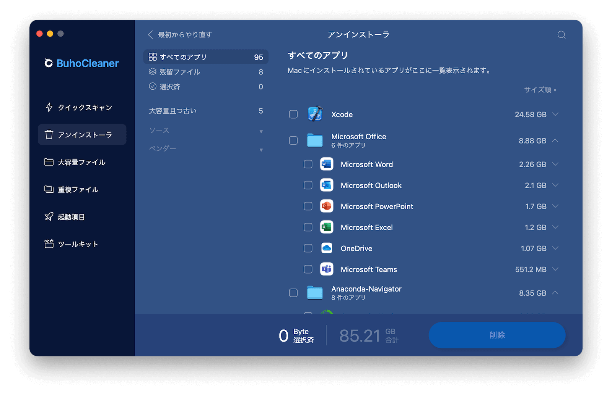Select the すべてのアプリ filter
The height and width of the screenshot is (395, 612).
[206, 57]
